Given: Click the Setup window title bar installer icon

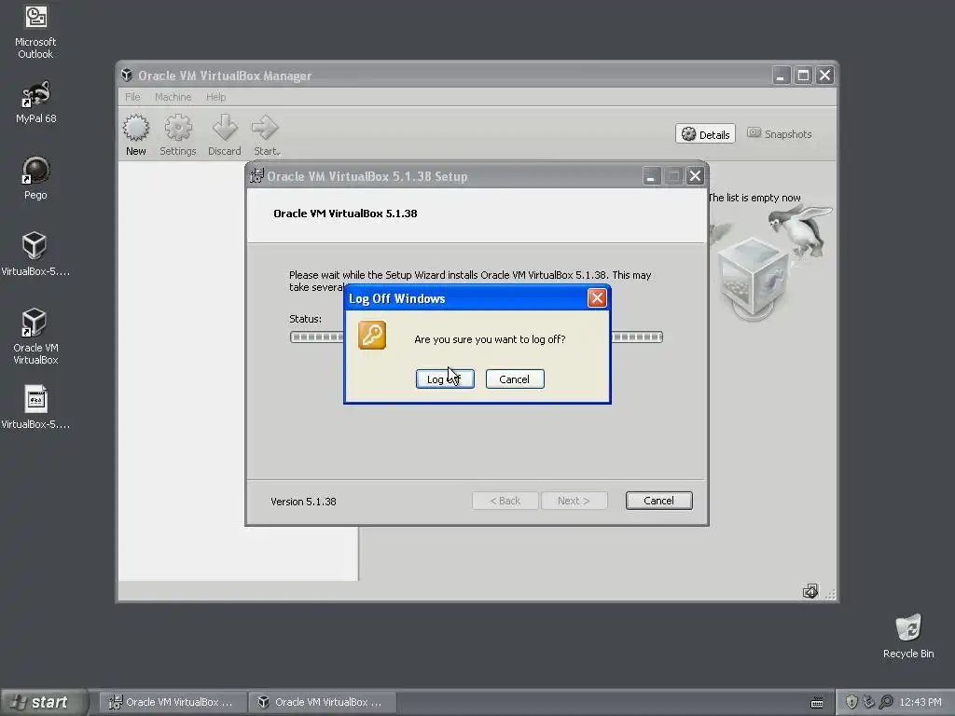Looking at the screenshot, I should (256, 176).
